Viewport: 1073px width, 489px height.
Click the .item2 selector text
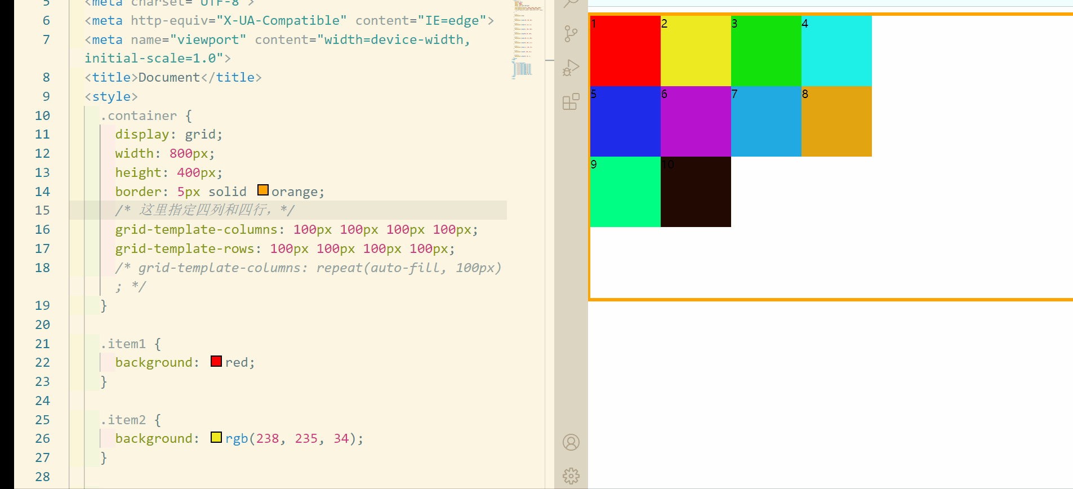click(123, 420)
